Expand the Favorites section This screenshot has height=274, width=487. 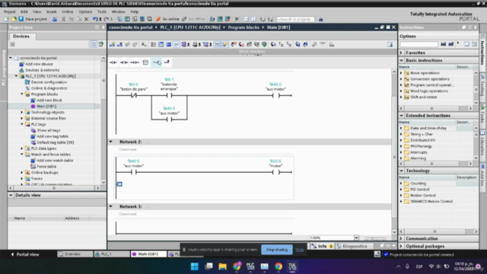pyautogui.click(x=401, y=53)
